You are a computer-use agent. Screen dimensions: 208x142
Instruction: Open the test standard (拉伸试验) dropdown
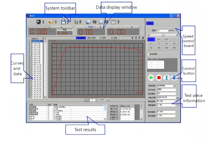[x=174, y=86]
